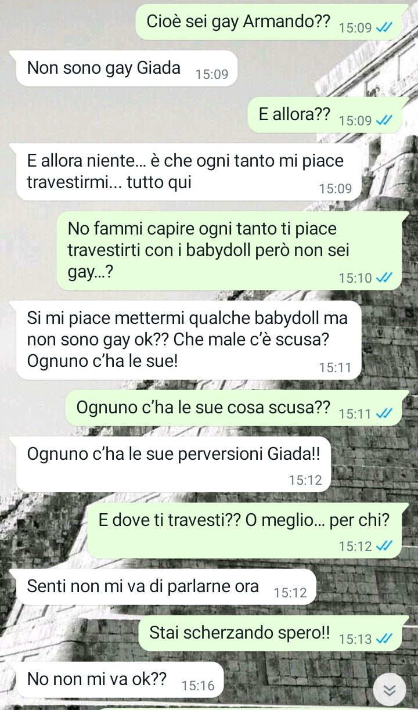Select message 'E allora niente... è che ogni tanto'

(189, 172)
